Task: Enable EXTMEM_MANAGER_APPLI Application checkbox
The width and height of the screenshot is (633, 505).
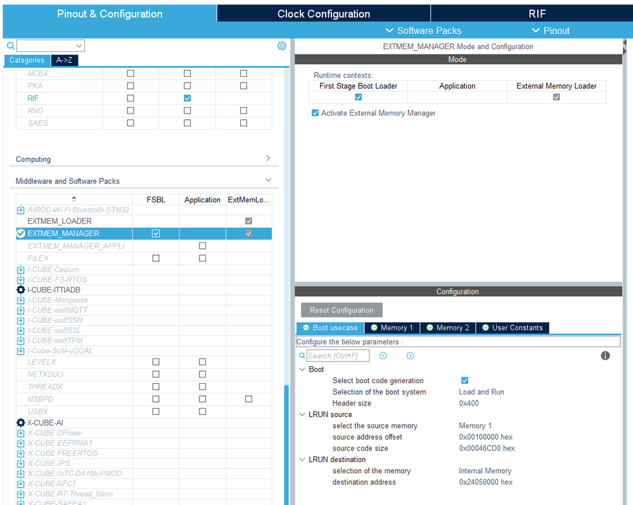Action: [x=202, y=246]
